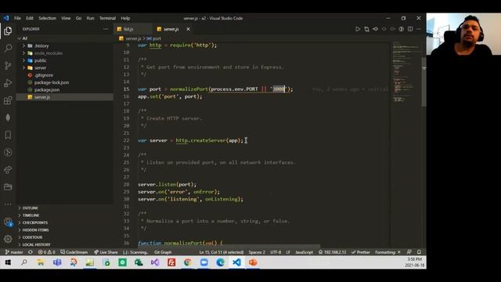Screen dimensions: 501x282
Task: Open the editor More Actions ellipsis
Action: [419, 29]
